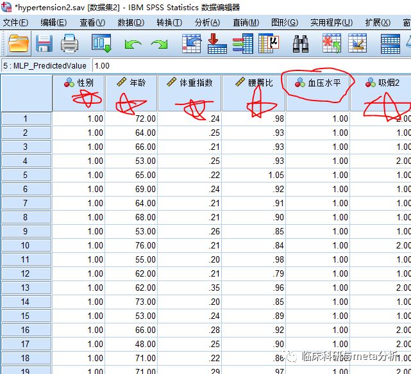The width and height of the screenshot is (411, 374).
Task: Click Go to variable red arrow icon
Action: 217,44
